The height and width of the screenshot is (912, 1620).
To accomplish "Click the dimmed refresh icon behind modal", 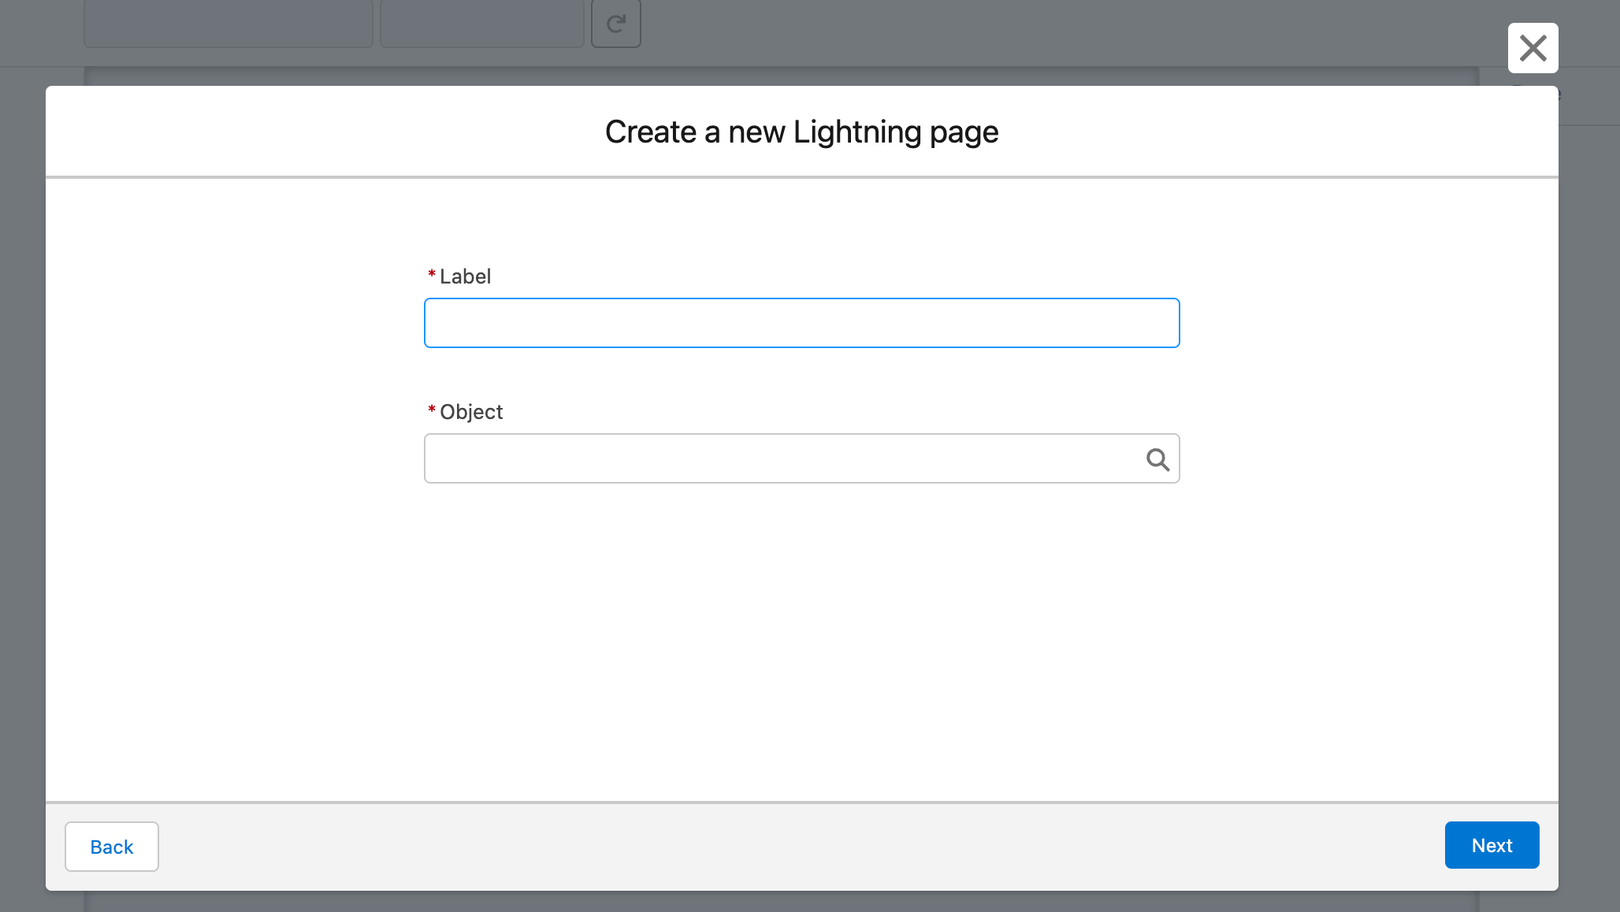I will [615, 24].
